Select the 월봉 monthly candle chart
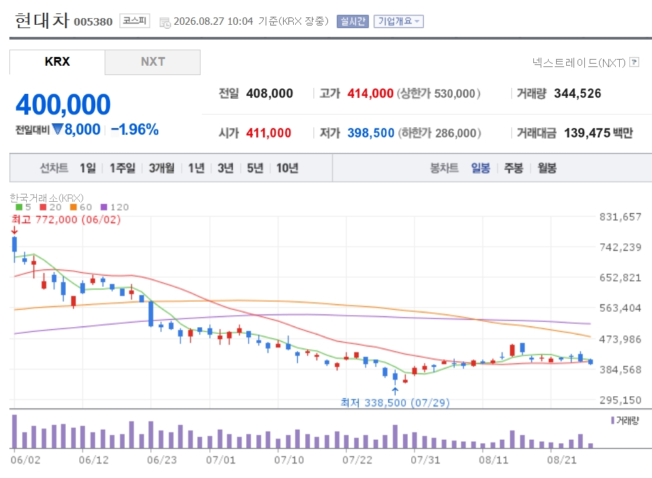Screen dimensions: 652x478 point(547,168)
